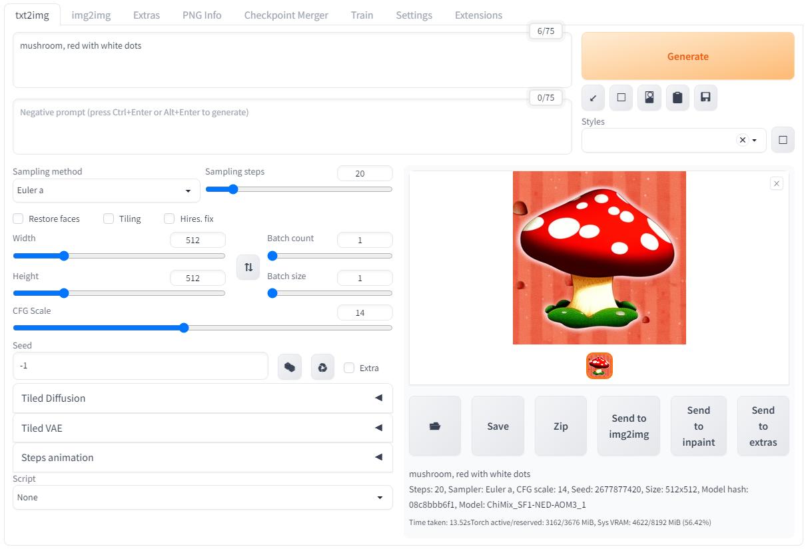
Task: Click the Sampling steps number box
Action: pyautogui.click(x=365, y=173)
